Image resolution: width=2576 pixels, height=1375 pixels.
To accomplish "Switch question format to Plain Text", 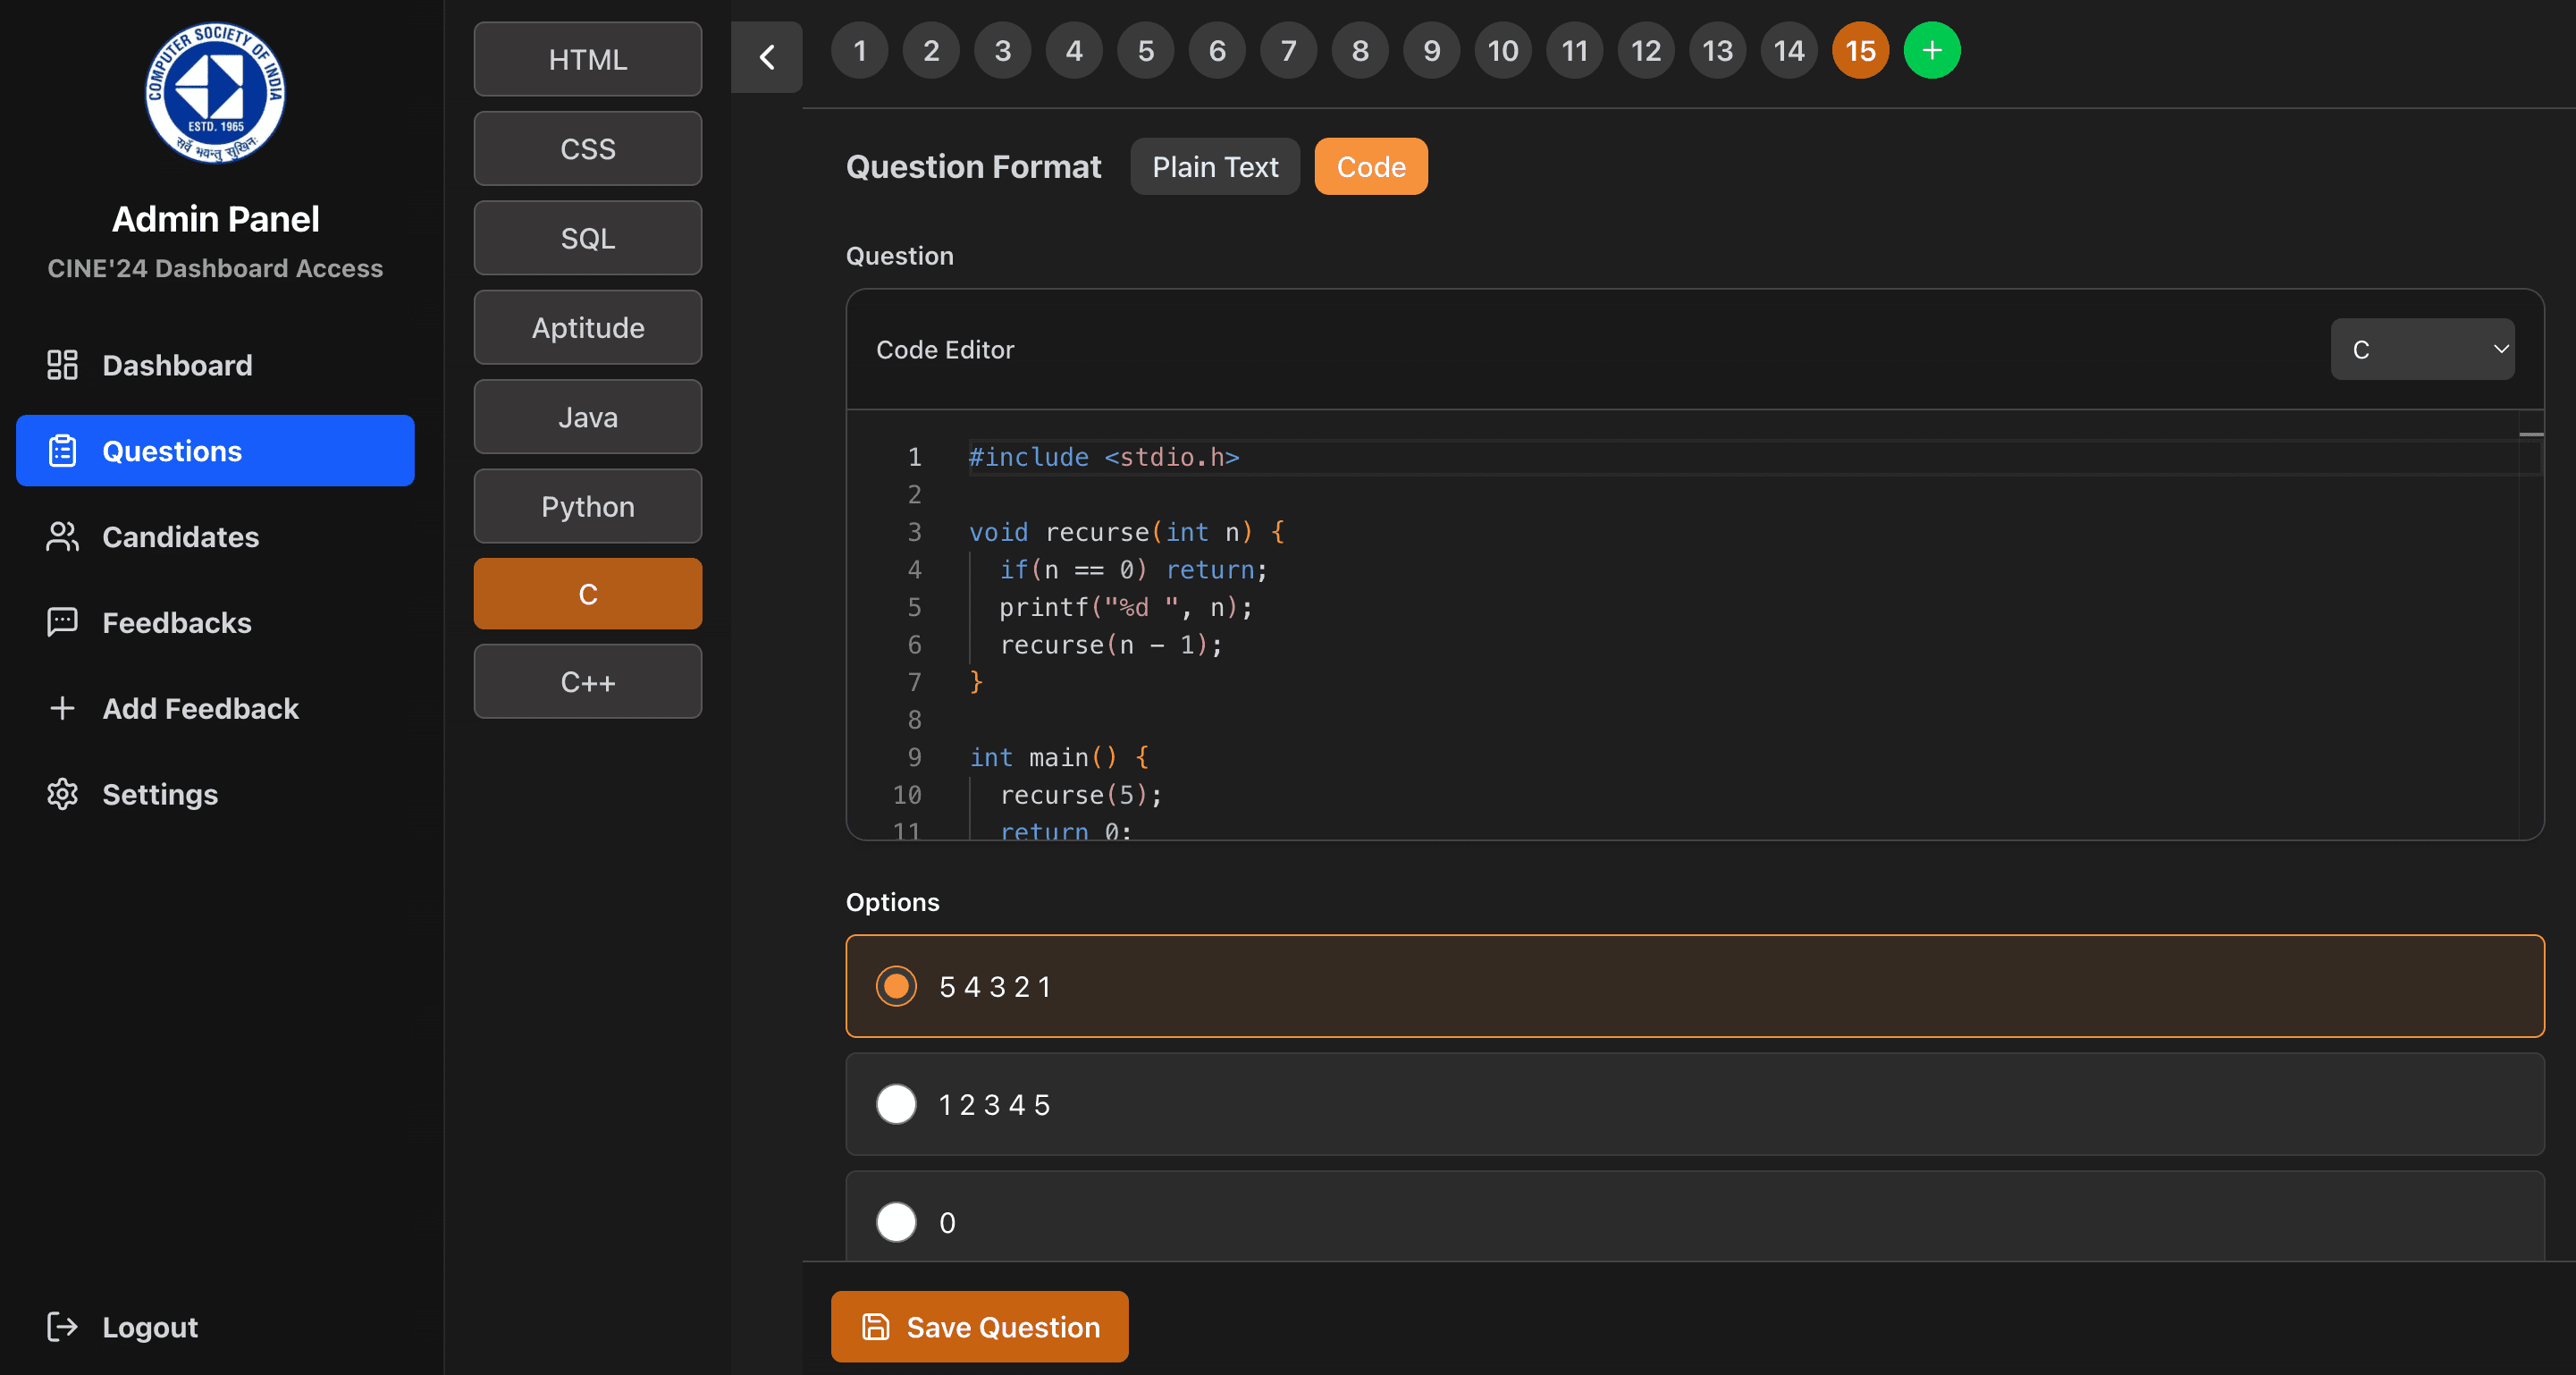I will click(x=1214, y=167).
